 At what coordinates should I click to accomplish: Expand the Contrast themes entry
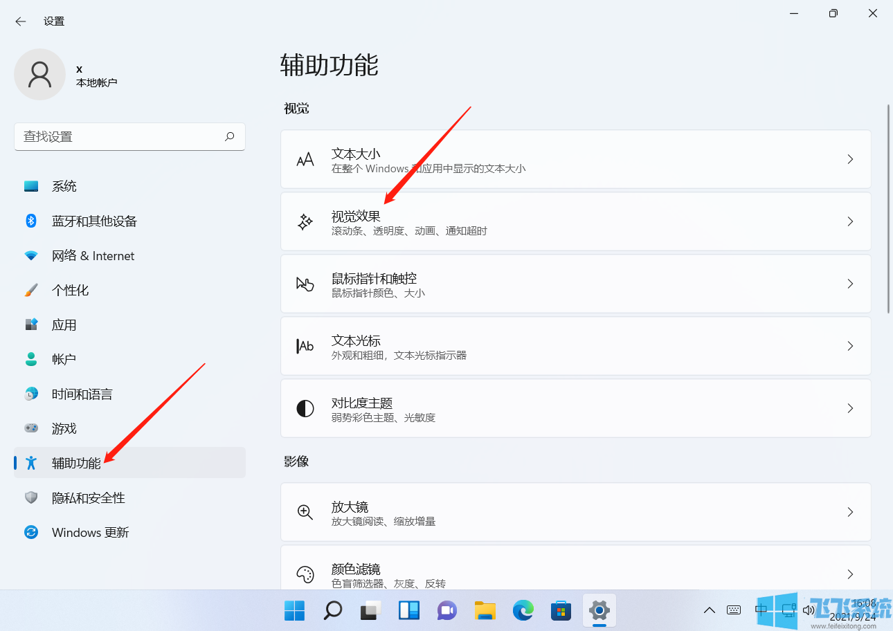[575, 408]
